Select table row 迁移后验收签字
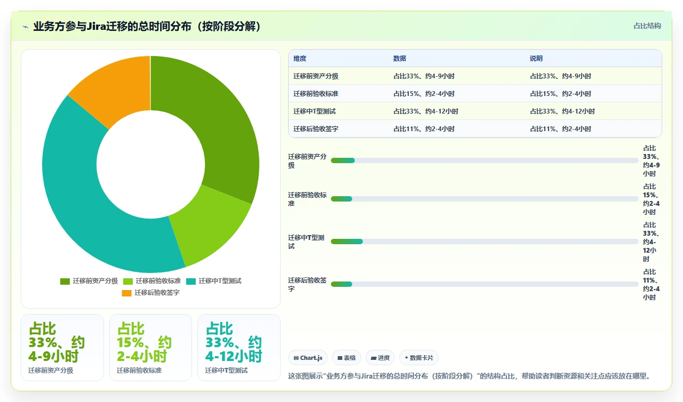The image size is (683, 402). 475,129
